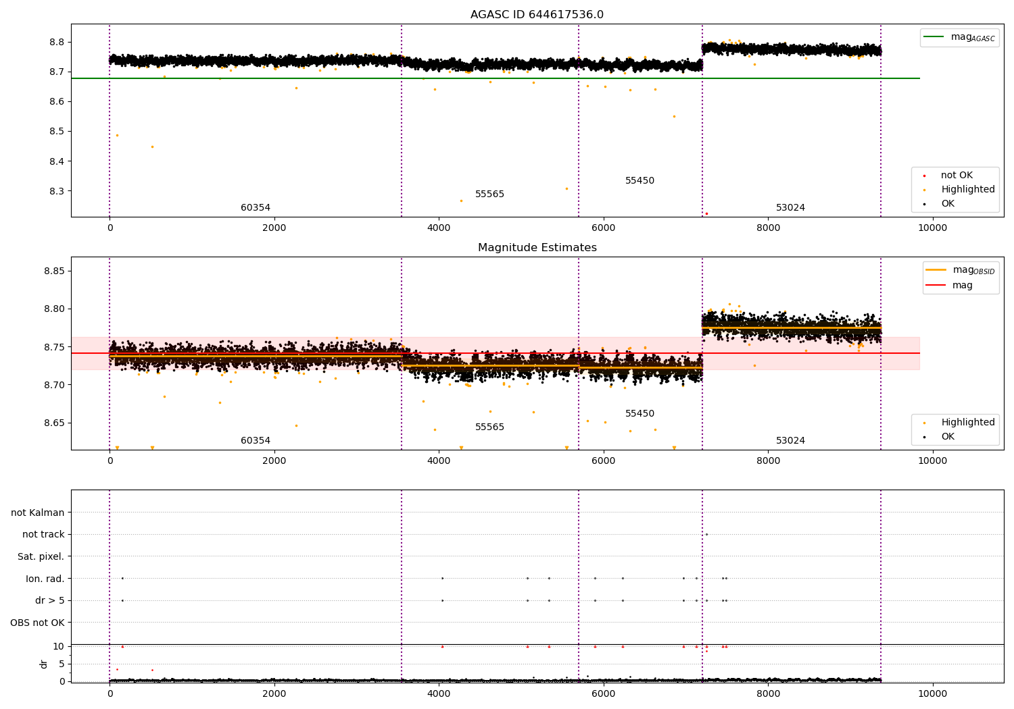
Task: Click the '10' tick on the dr axis
Action: [59, 646]
